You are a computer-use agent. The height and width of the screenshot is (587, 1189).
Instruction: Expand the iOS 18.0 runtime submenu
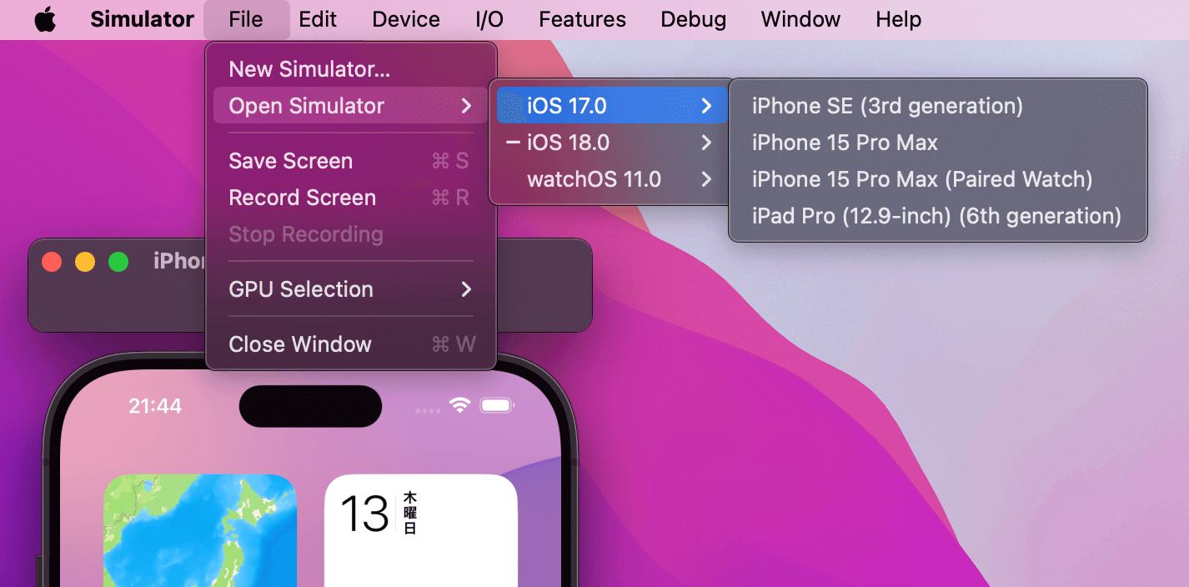[x=612, y=143]
